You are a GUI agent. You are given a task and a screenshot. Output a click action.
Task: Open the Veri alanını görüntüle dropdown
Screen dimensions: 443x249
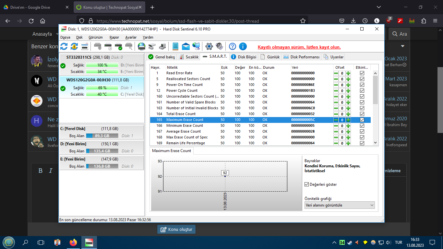[x=340, y=205]
